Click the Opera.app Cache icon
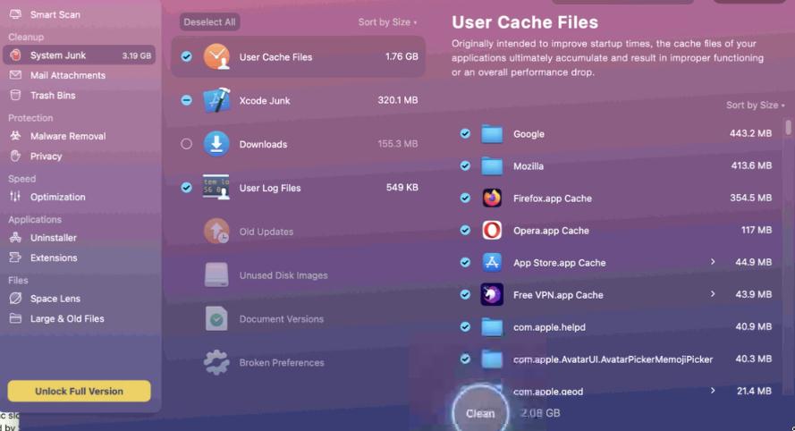795x431 pixels. (x=492, y=230)
